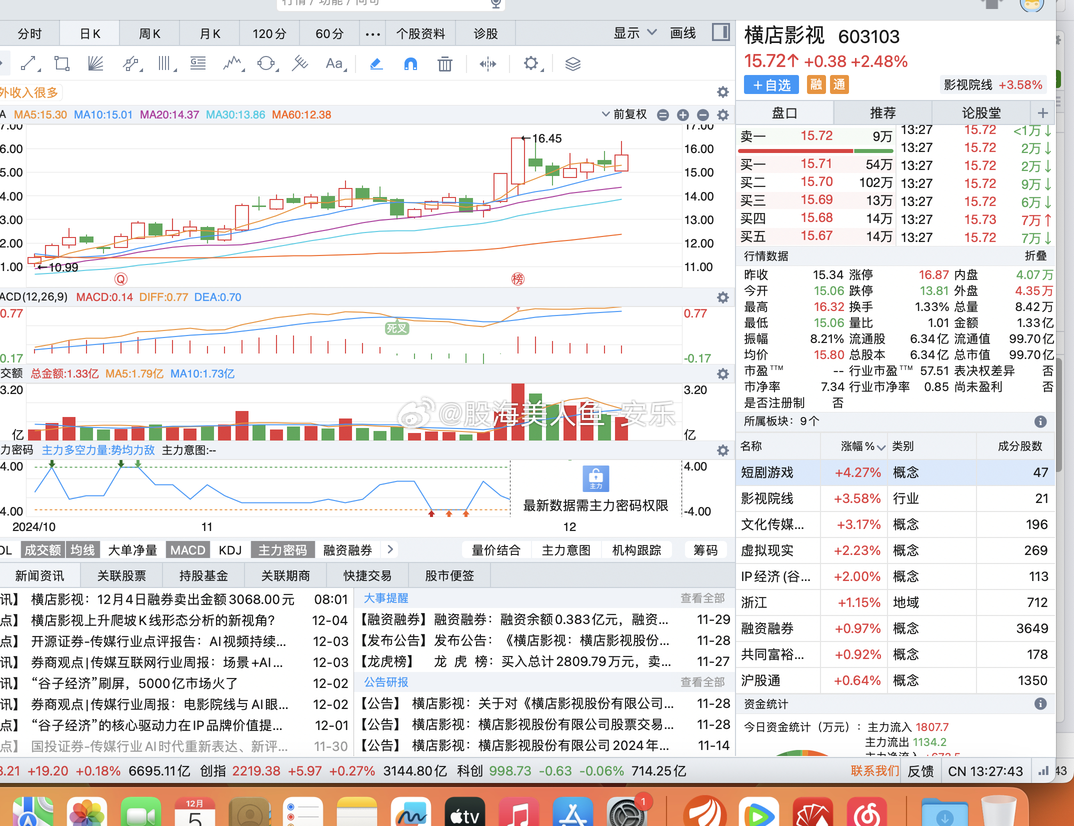Toggle 筹码 display
The image size is (1074, 826).
click(x=705, y=550)
